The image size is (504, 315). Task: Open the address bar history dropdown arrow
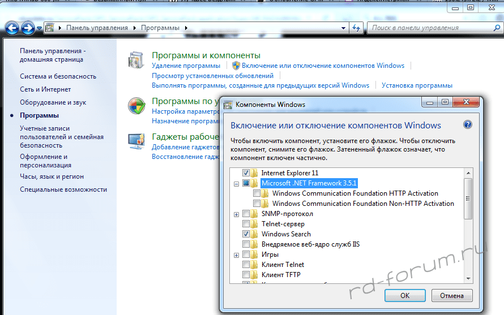point(344,27)
